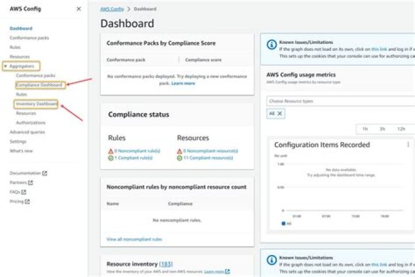415x277 pixels.
Task: Open the Configuration Items Recorded options menu
Action: pos(408,145)
